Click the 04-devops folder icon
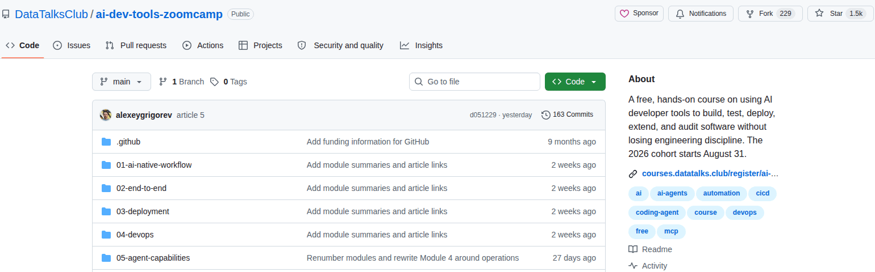Screen dimensions: 875x272 click(x=106, y=235)
